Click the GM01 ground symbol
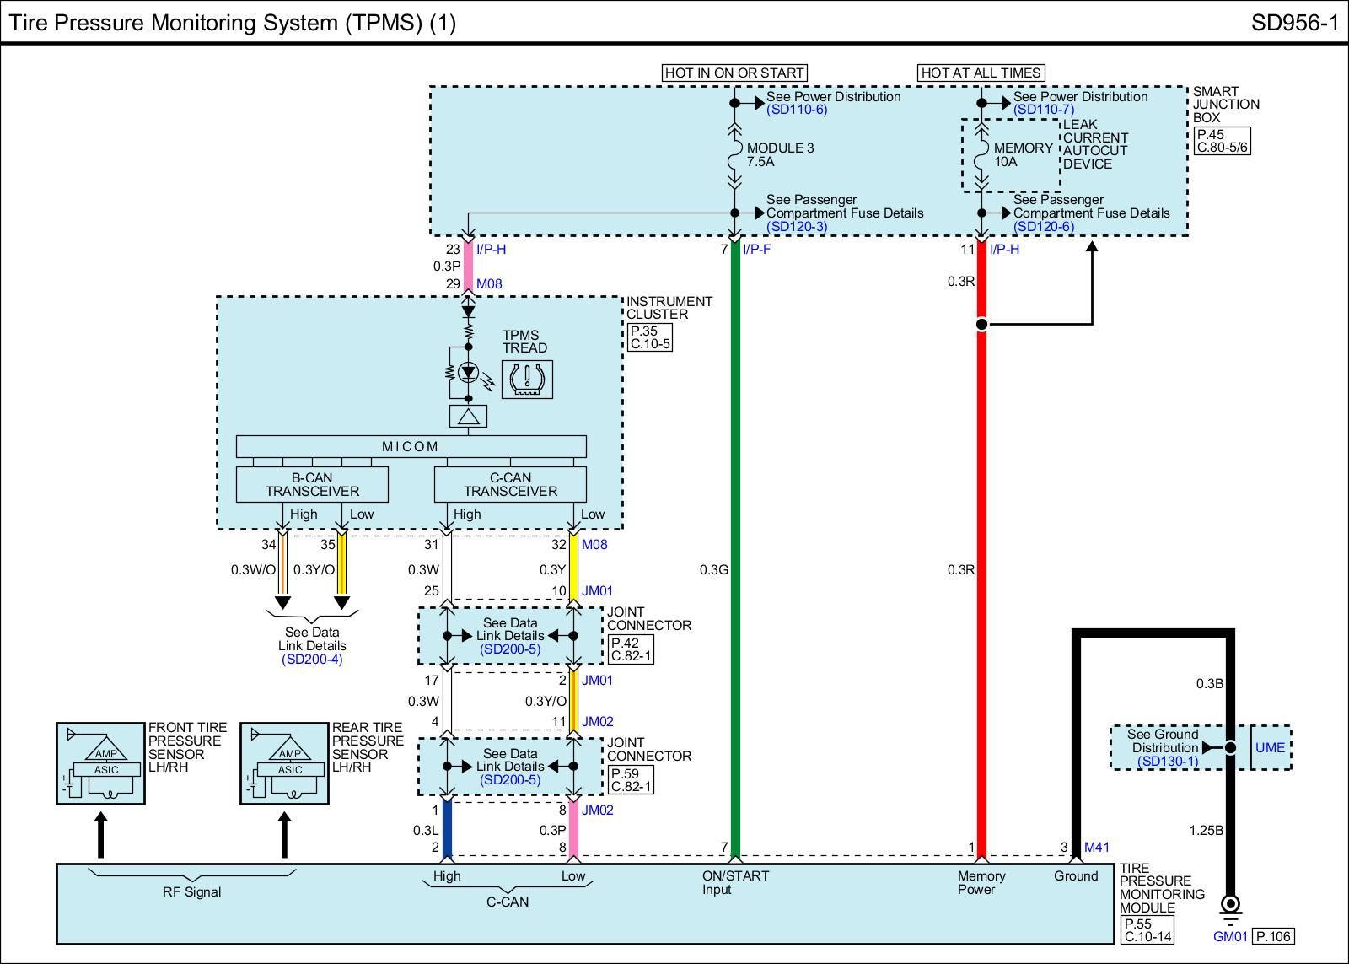Image resolution: width=1349 pixels, height=964 pixels. [1230, 910]
